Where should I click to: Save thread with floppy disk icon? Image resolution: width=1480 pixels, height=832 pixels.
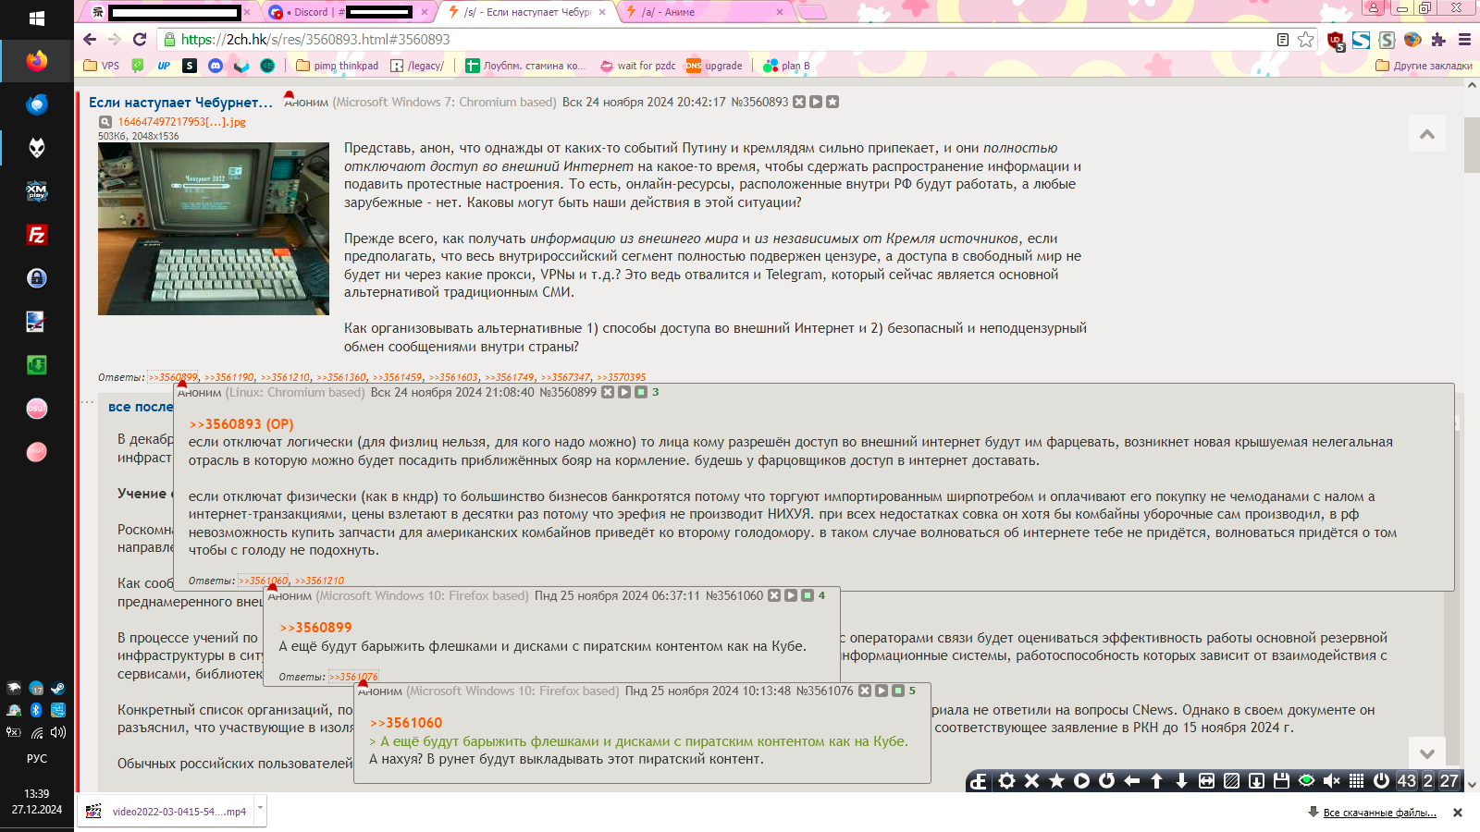[x=1281, y=781]
